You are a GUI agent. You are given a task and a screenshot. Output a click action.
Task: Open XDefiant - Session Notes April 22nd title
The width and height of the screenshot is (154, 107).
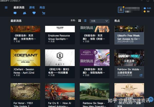(24, 71)
